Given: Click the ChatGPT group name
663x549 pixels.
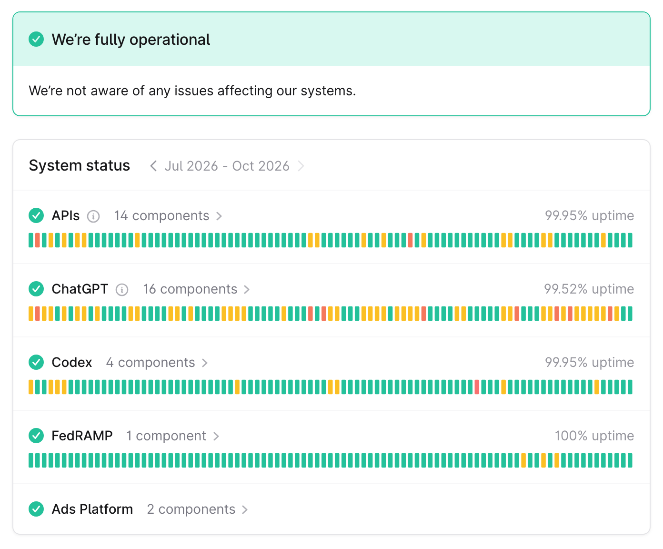Looking at the screenshot, I should tap(80, 289).
